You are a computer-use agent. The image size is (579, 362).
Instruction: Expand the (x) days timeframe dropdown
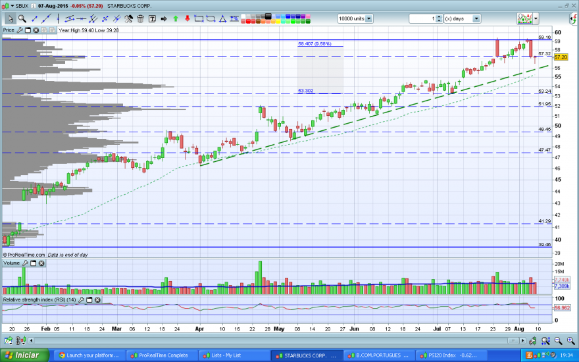(x=476, y=18)
